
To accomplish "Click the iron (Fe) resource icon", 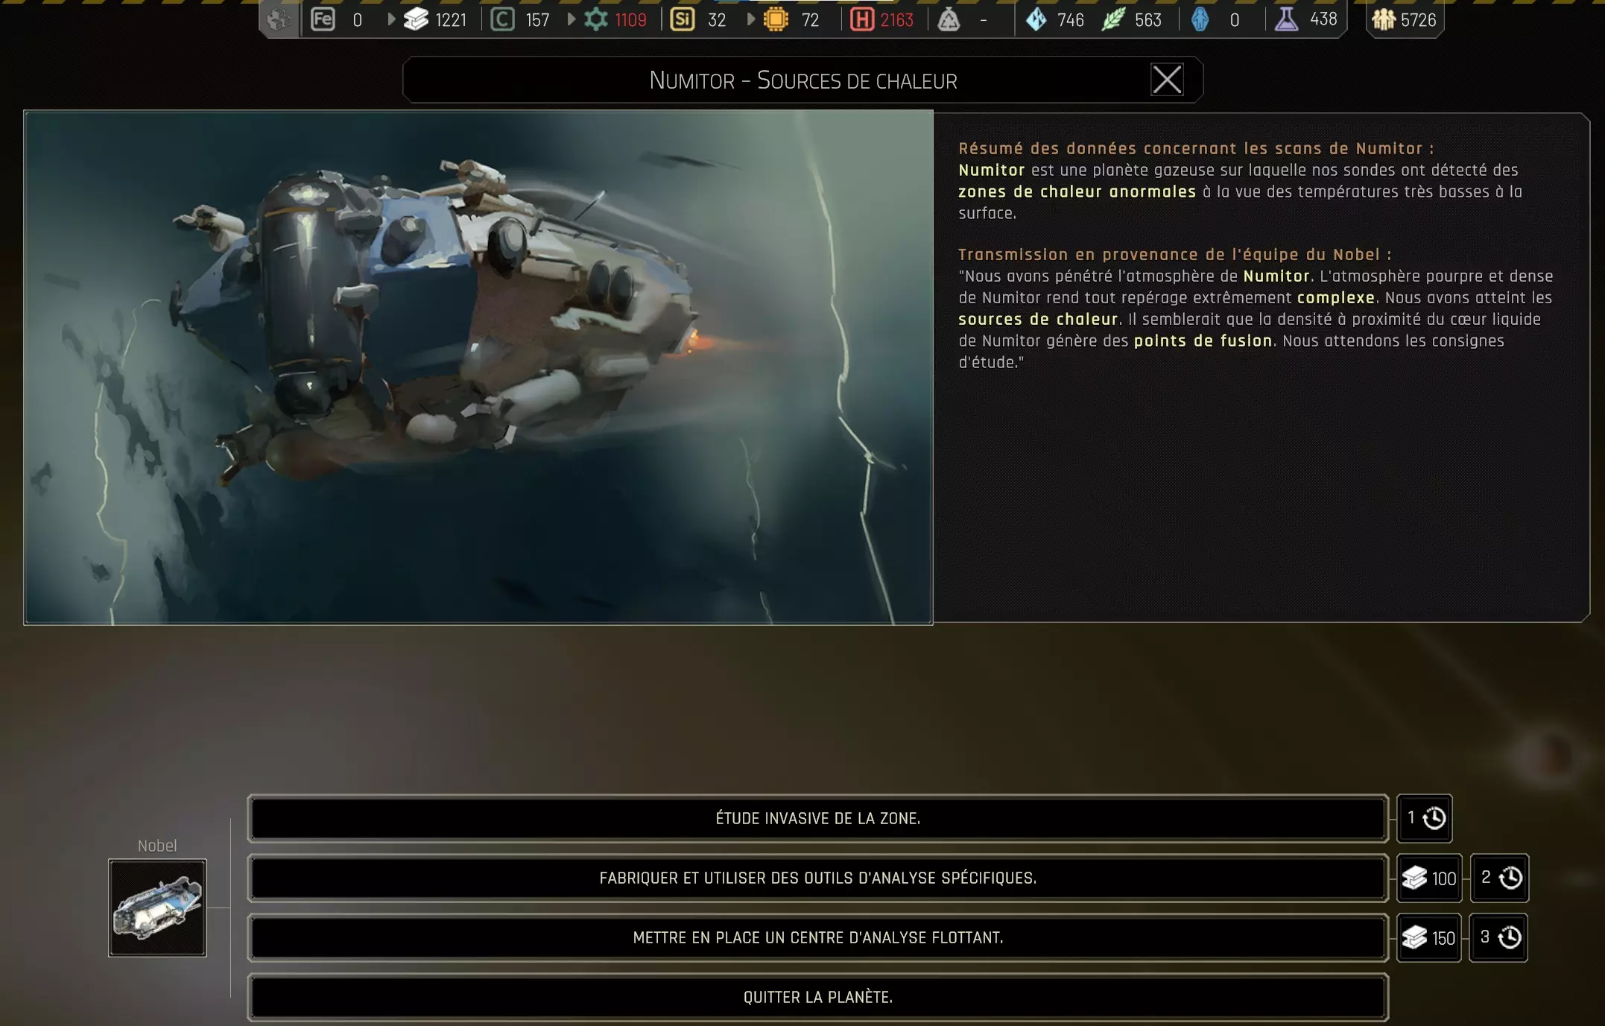I will click(x=323, y=19).
